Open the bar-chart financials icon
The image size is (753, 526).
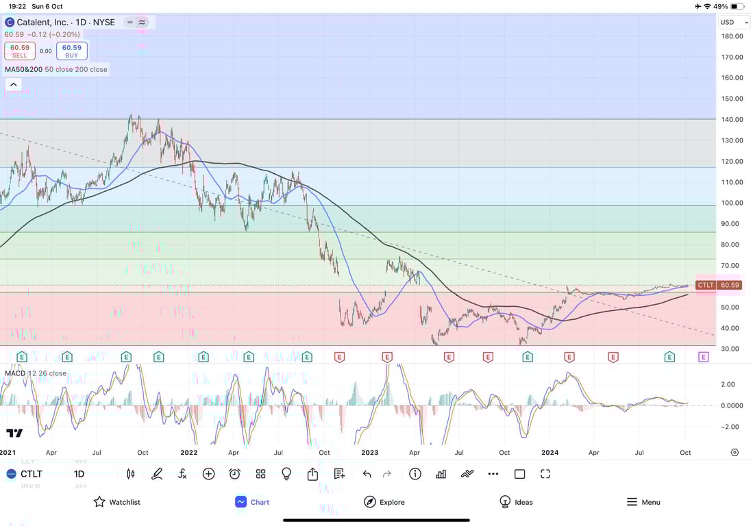coord(441,474)
